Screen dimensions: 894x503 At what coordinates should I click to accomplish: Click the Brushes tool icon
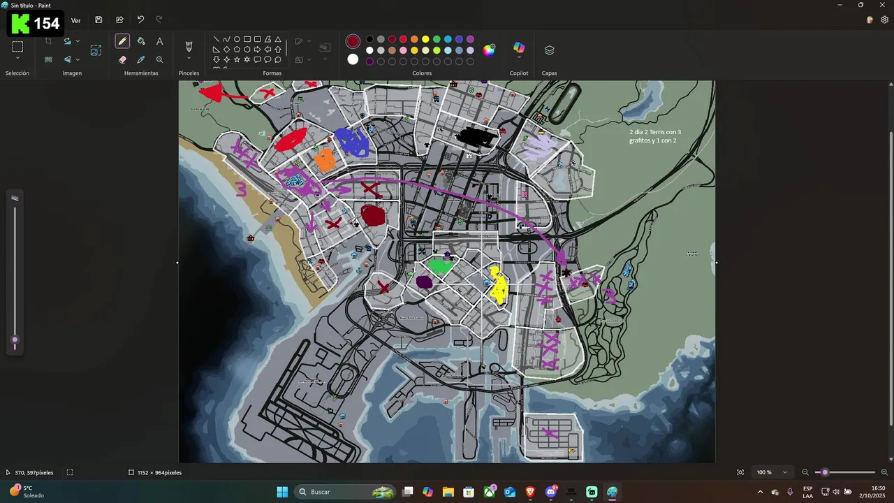189,46
